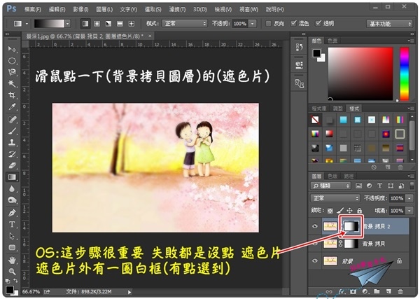
Task: Open the layer 填滿 arrow
Action: pos(409,211)
